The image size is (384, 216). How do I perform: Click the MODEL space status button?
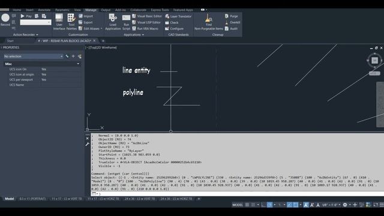pos(238,205)
